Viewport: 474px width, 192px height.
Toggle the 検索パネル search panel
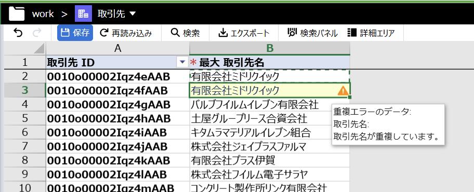[x=312, y=33]
